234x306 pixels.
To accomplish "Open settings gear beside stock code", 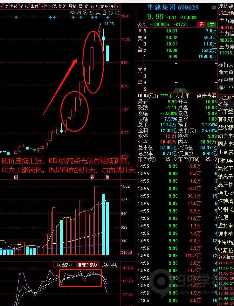I will pyautogui.click(x=214, y=7).
